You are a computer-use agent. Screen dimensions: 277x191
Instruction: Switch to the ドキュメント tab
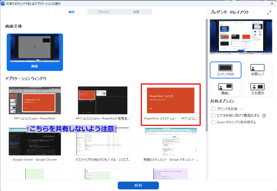tap(104, 12)
